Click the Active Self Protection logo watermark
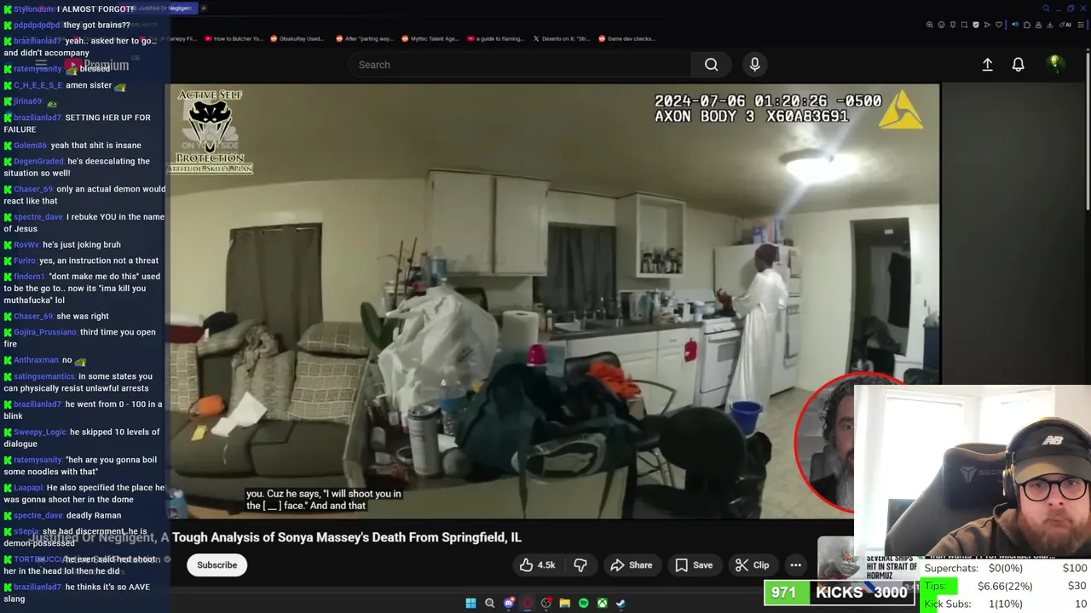This screenshot has width=1091, height=613. pos(210,131)
